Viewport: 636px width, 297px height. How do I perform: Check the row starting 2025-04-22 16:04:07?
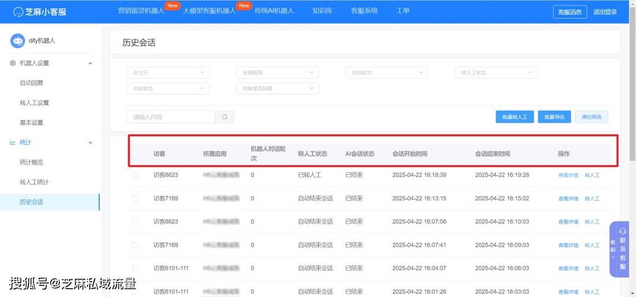135,268
